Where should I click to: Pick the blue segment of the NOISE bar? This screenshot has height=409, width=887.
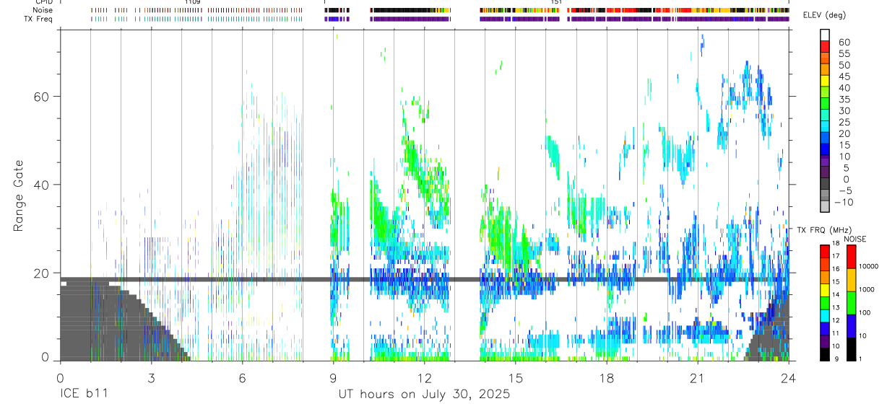pyautogui.click(x=850, y=325)
